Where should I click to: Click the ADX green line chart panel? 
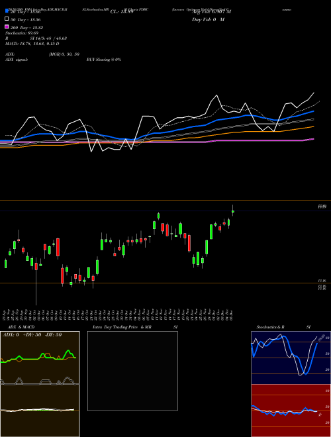tap(40, 358)
